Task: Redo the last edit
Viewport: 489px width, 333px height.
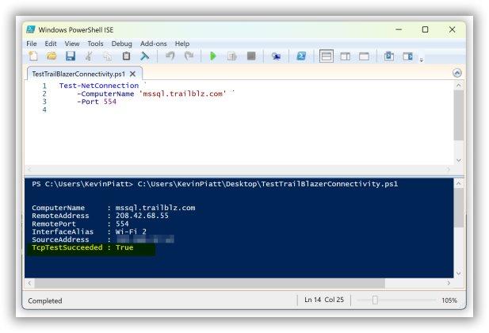Action: 189,56
